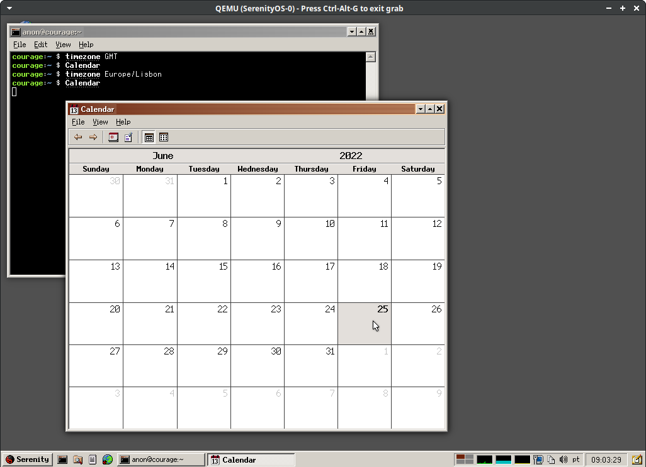Screen dimensions: 646x467
Task: Click the Wednesday column header
Action: click(258, 169)
